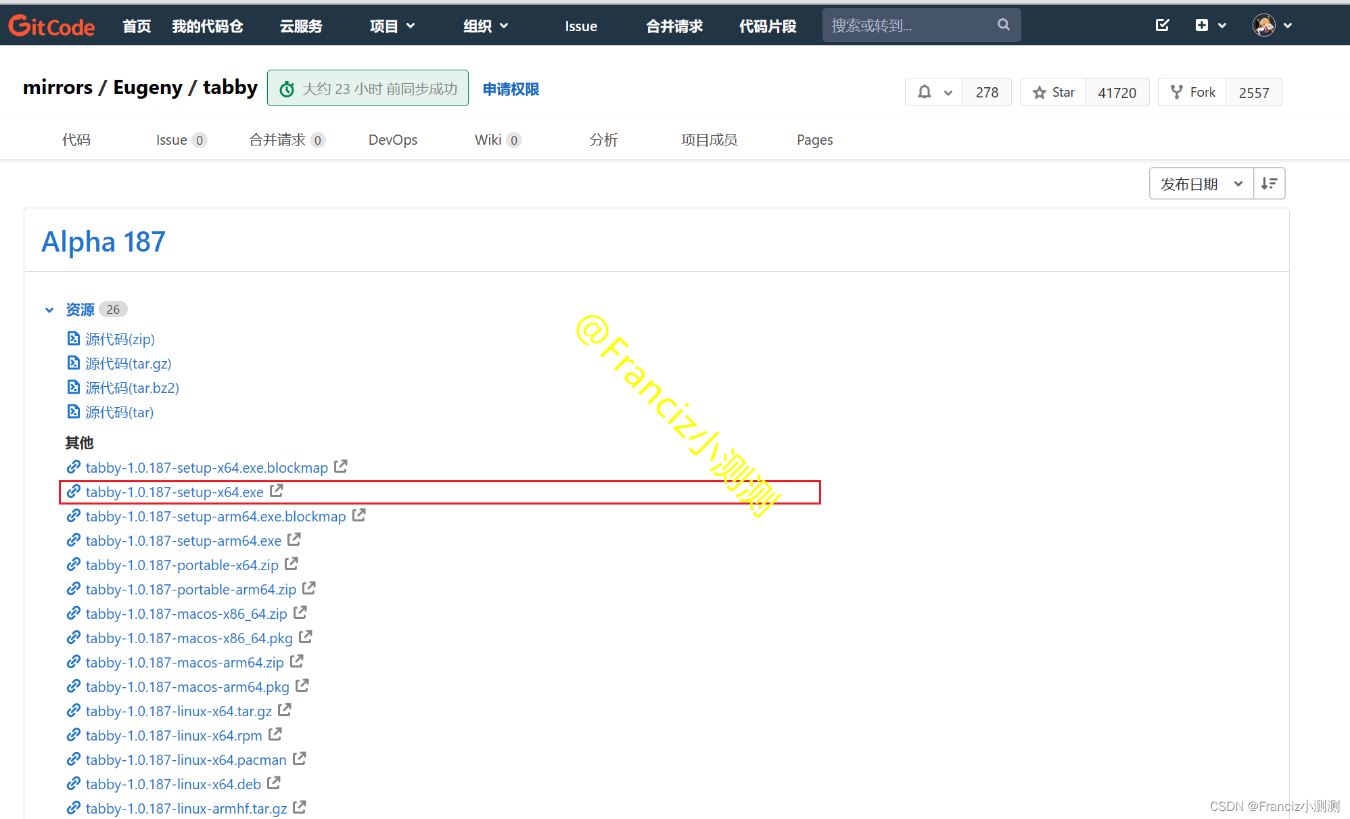Expand the create-new dropdown arrow
Image resolution: width=1350 pixels, height=819 pixels.
point(1222,26)
